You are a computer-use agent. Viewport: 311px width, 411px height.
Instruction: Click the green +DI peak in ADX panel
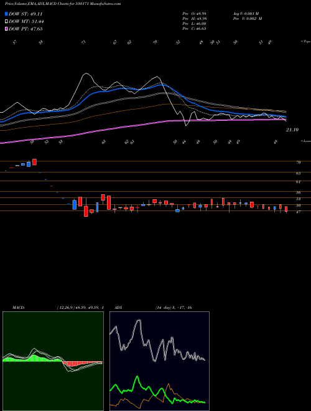point(137,377)
